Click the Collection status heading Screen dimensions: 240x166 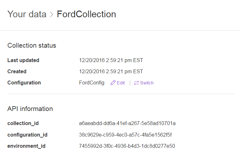(x=32, y=46)
